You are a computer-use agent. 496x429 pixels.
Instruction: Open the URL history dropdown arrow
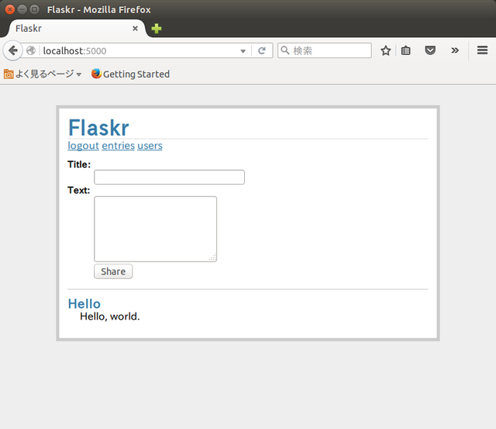pyautogui.click(x=243, y=51)
